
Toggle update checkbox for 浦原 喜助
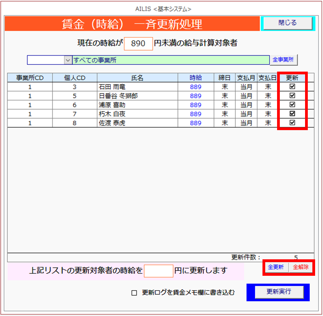(x=292, y=105)
